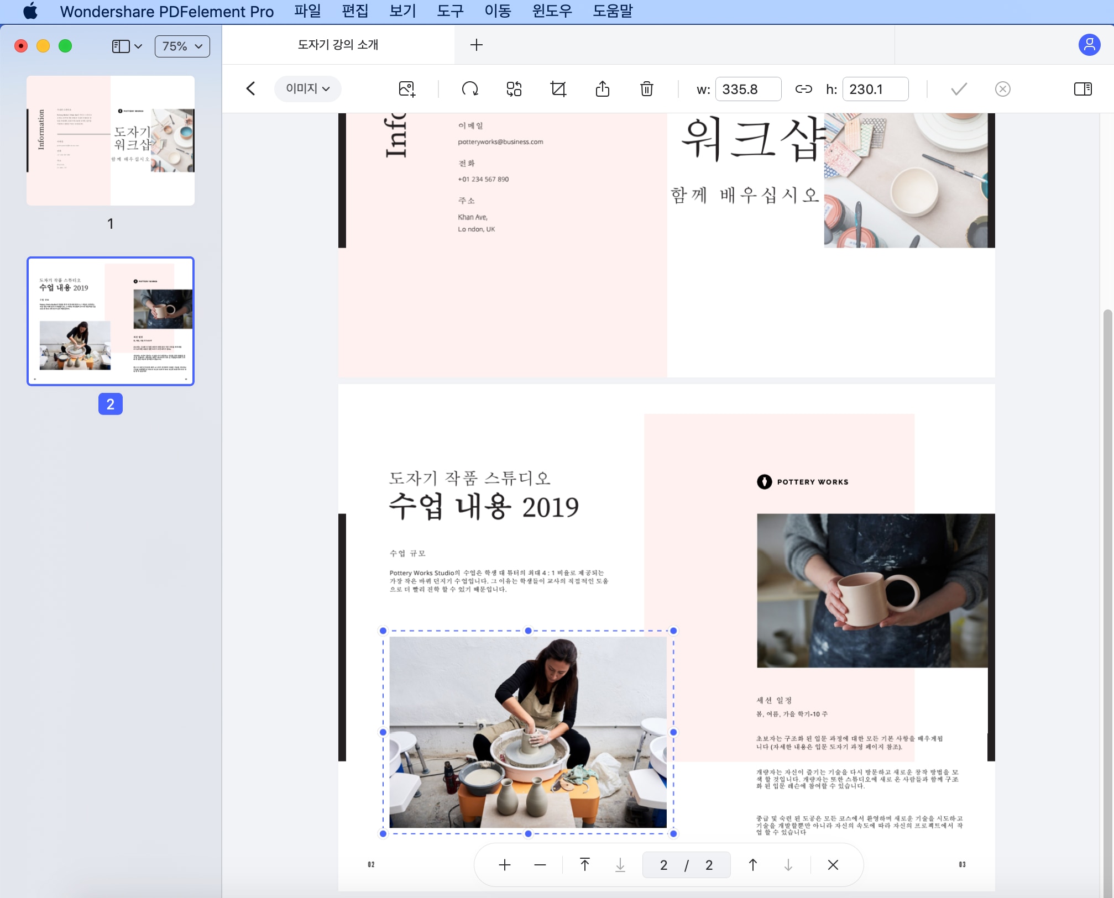Confirm changes with the checkmark

click(959, 89)
